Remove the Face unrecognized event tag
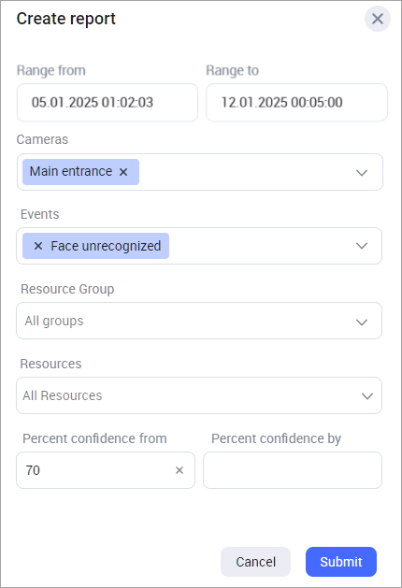This screenshot has height=588, width=402. coord(38,246)
